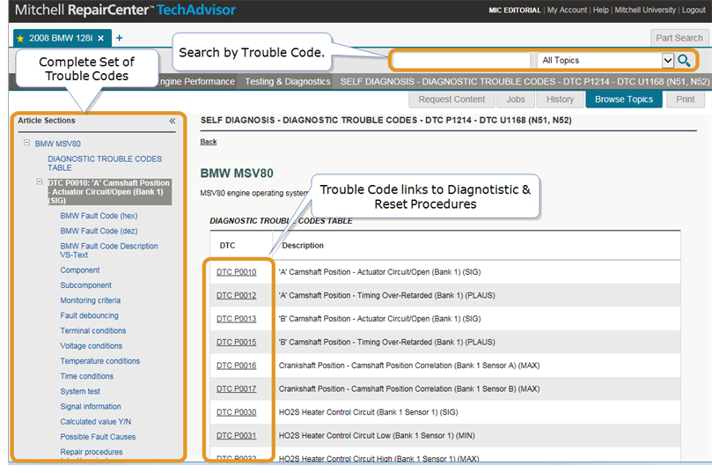Screen dimensions: 712x473
Task: Click the Print button
Action: pyautogui.click(x=686, y=100)
